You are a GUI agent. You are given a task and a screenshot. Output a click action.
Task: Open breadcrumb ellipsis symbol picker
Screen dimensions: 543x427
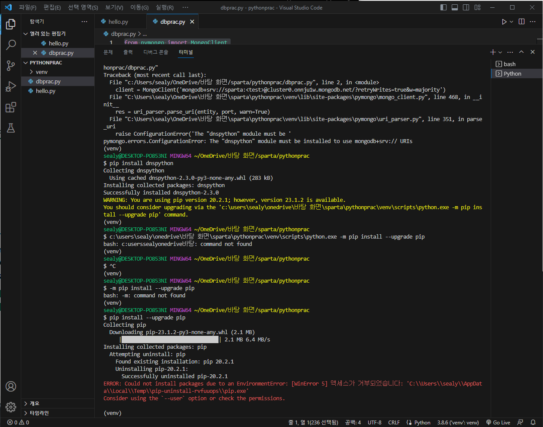click(145, 34)
